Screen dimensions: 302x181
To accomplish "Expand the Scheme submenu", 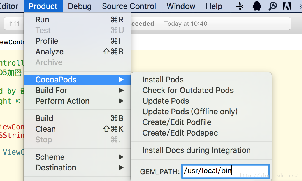I will 77,157.
